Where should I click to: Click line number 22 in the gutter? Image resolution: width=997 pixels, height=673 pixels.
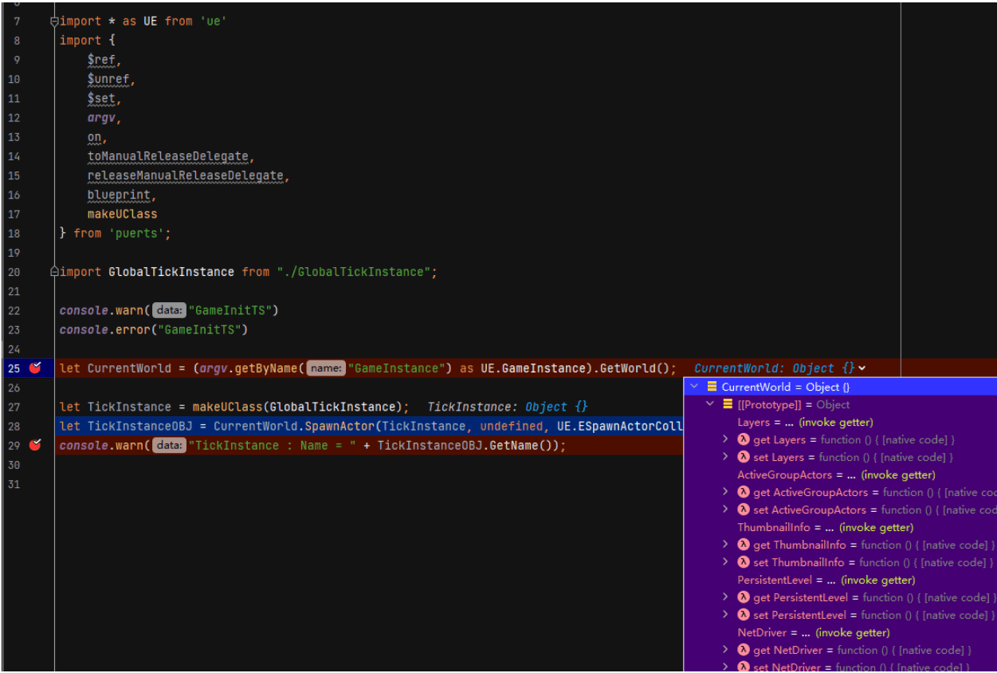pyautogui.click(x=14, y=310)
